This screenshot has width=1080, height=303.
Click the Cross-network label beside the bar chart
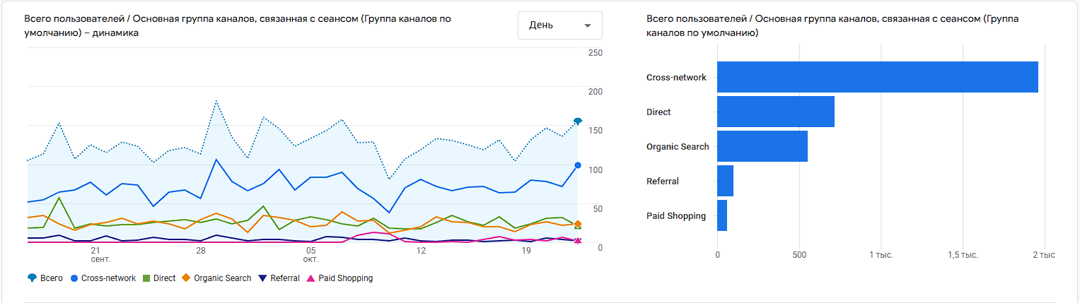676,78
